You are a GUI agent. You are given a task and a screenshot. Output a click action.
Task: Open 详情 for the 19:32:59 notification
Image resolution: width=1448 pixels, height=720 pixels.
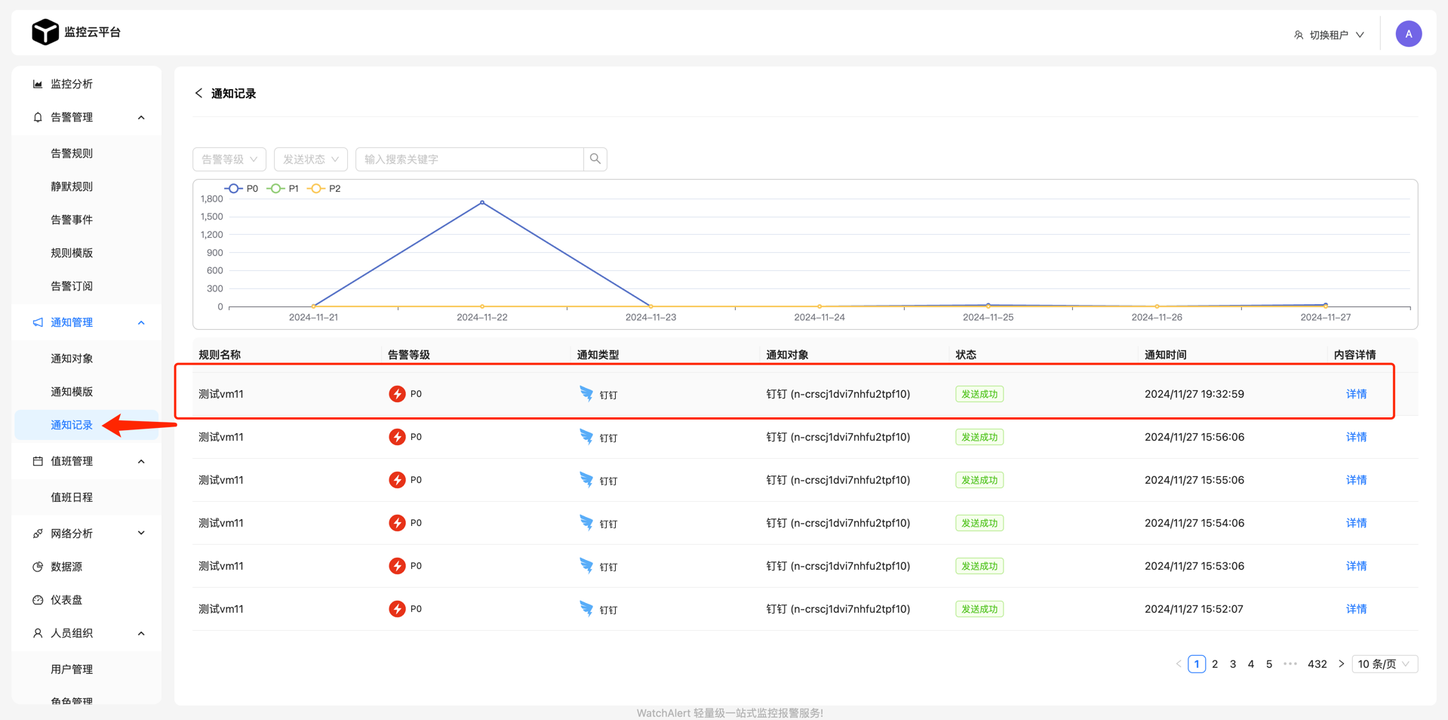tap(1356, 394)
